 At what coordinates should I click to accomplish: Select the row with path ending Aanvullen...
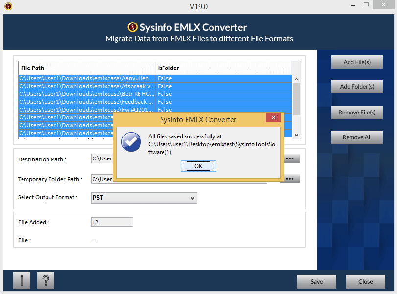point(155,78)
